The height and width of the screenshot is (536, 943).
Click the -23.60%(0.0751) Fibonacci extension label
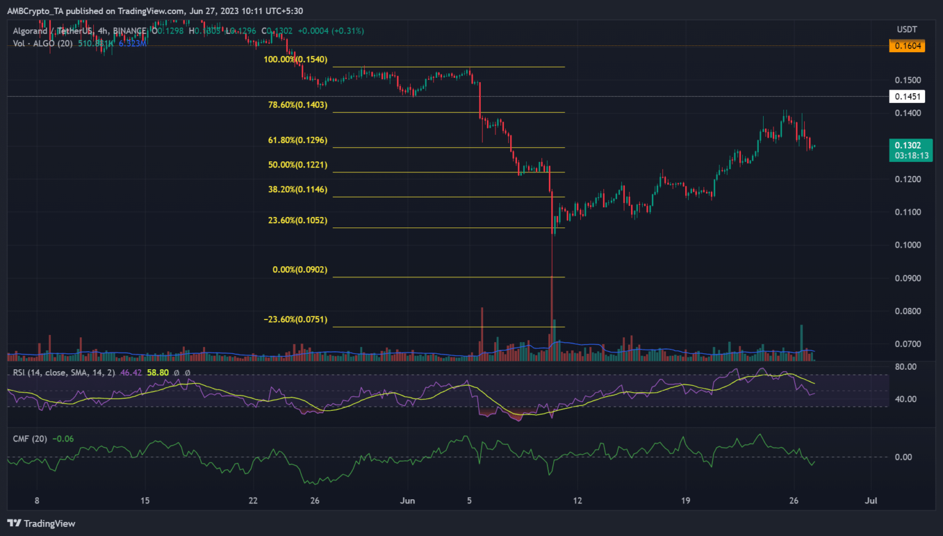click(295, 320)
